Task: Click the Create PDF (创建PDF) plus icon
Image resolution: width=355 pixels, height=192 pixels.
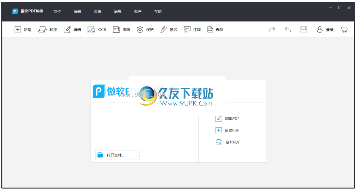Action: 219,130
